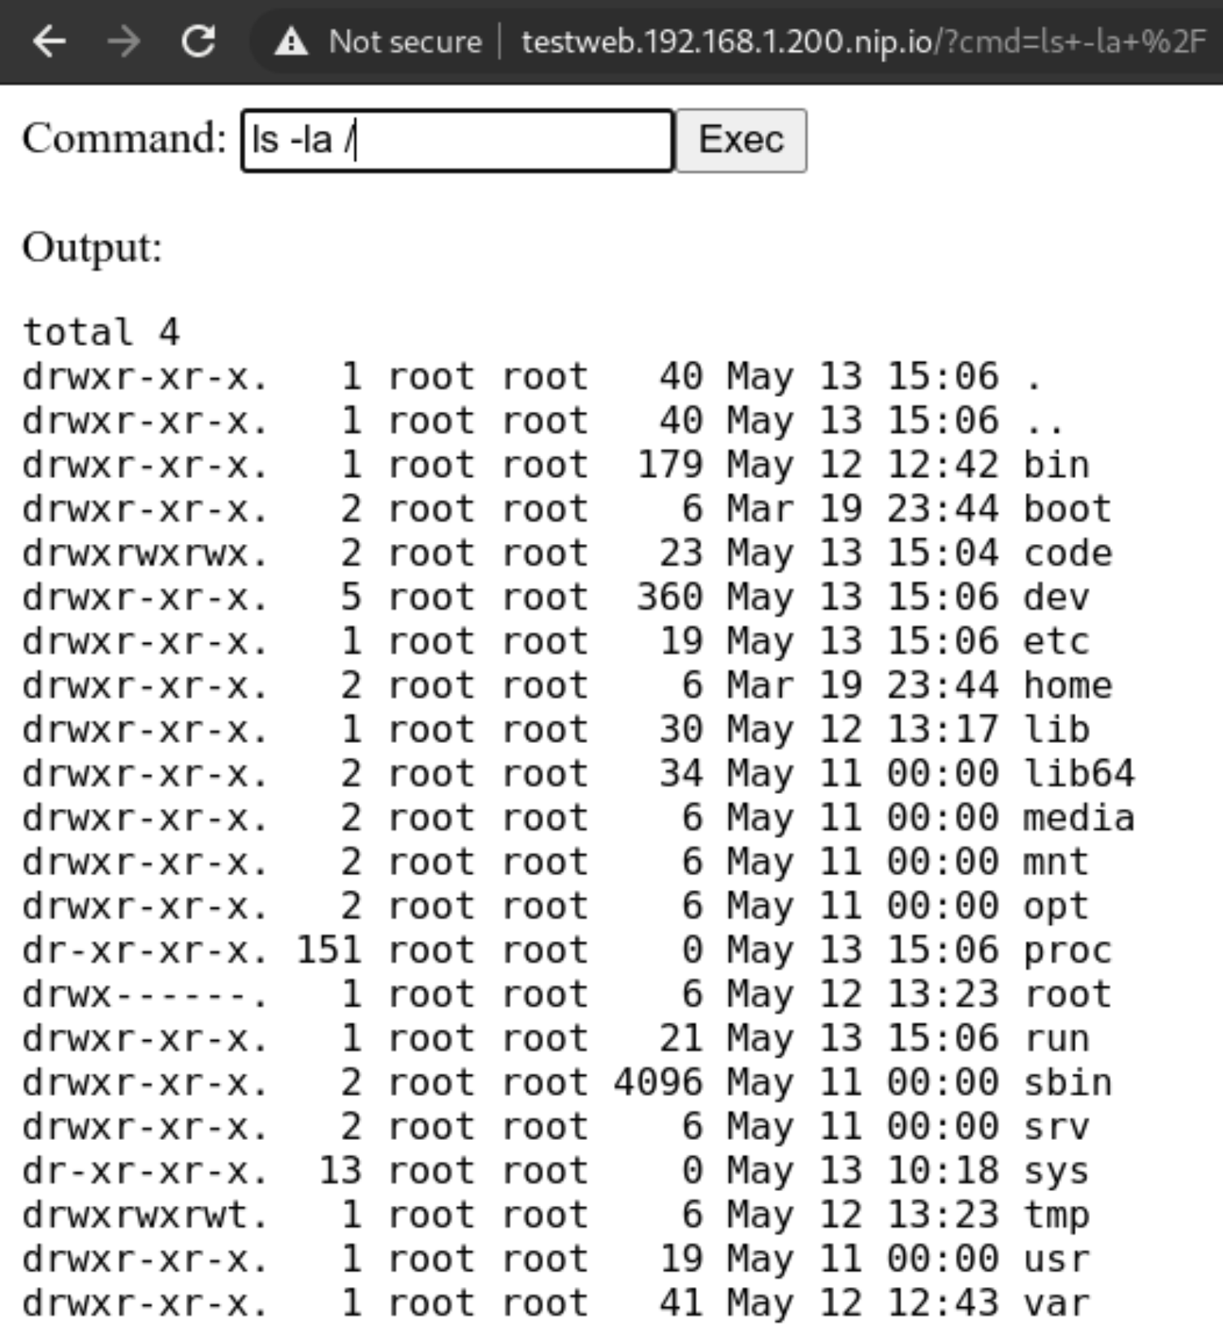Click the 'bin' directory name
The width and height of the screenshot is (1223, 1343).
point(1057,464)
